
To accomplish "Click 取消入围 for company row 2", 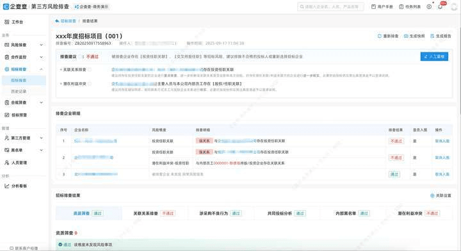I will [442, 158].
